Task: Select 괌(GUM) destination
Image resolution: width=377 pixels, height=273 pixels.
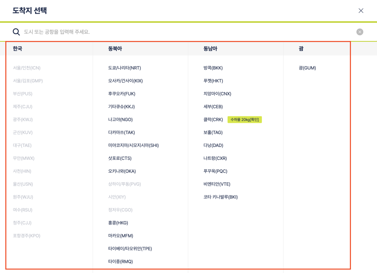Action: pos(307,68)
